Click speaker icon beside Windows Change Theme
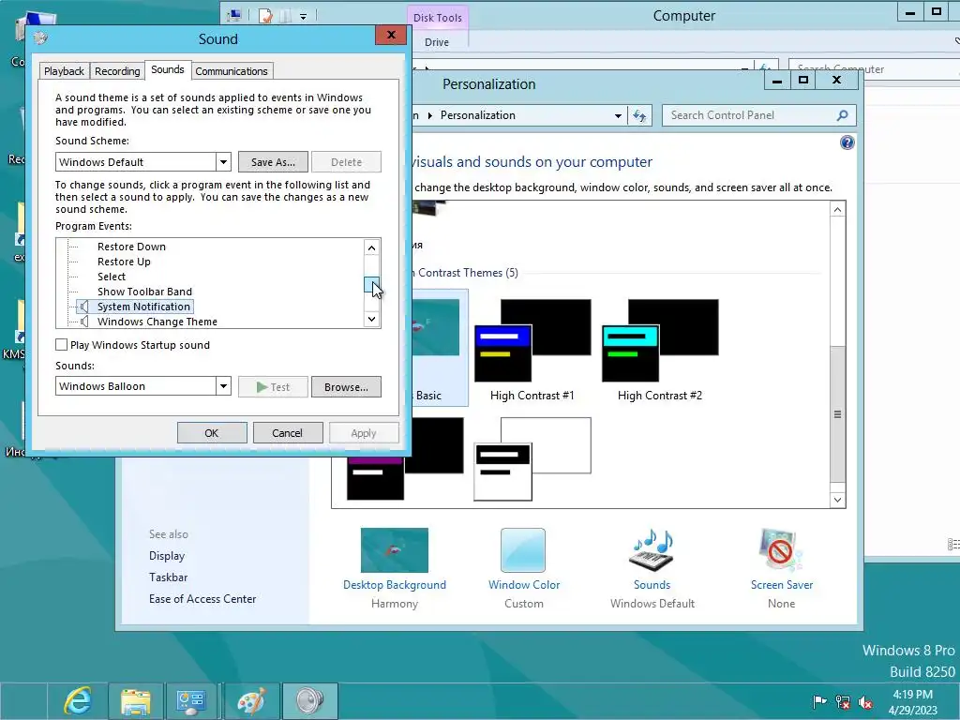 click(x=83, y=322)
